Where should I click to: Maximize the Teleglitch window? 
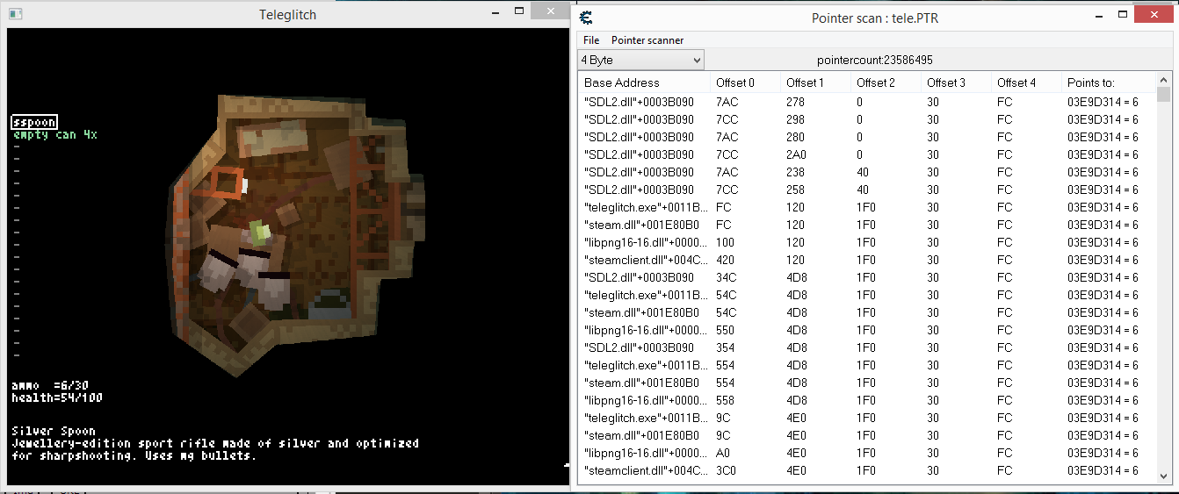click(x=519, y=12)
